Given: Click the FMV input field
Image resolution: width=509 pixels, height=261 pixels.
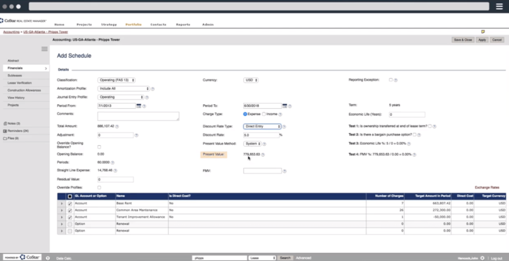Looking at the screenshot, I should click(262, 171).
